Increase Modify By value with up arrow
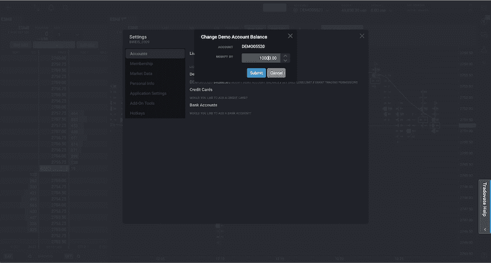 point(285,55)
